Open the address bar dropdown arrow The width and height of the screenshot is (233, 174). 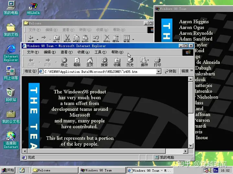(x=159, y=72)
